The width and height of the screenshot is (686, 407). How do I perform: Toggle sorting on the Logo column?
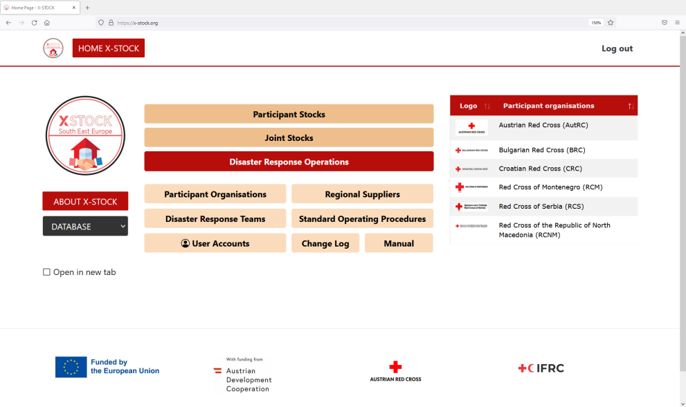(487, 105)
